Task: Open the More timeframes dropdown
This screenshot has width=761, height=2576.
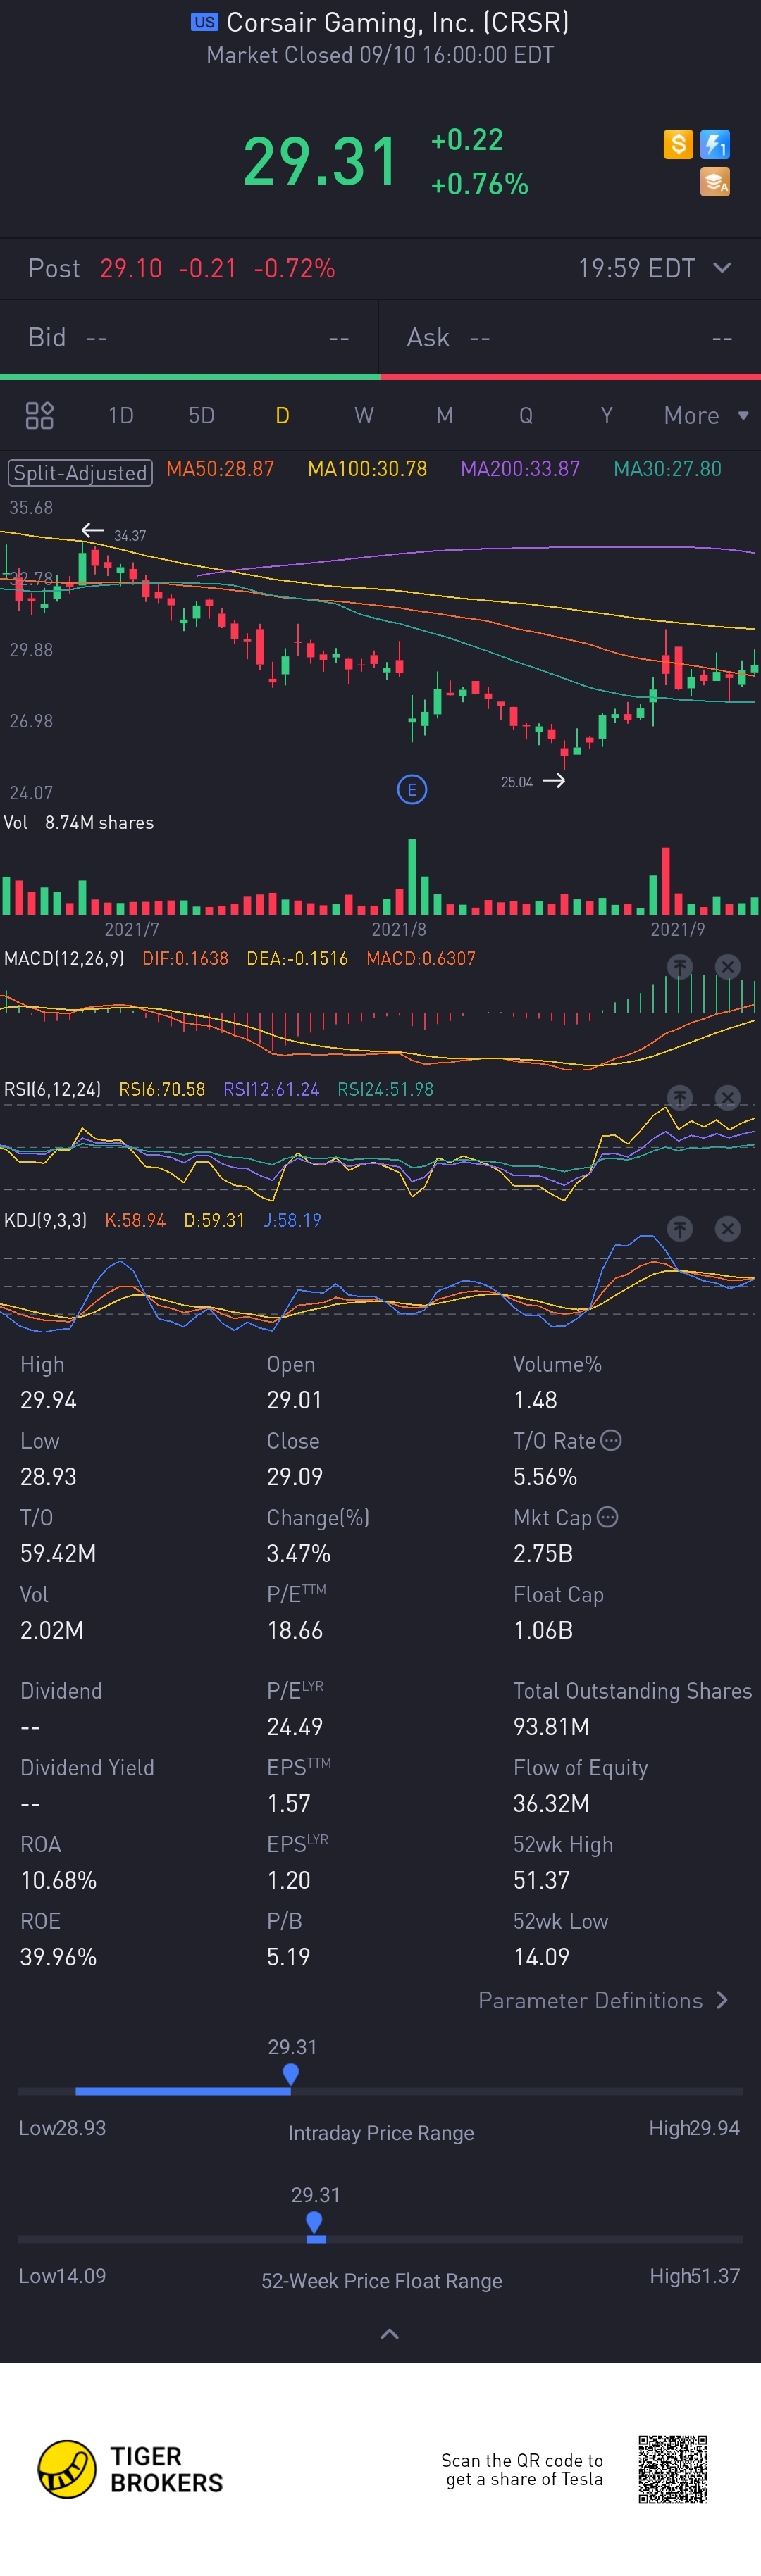Action: (706, 415)
